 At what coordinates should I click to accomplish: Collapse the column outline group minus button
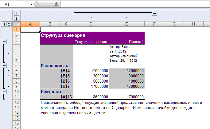point(154,14)
